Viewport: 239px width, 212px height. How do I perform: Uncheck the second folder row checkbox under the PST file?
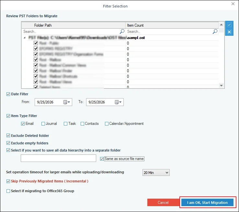click(x=36, y=49)
